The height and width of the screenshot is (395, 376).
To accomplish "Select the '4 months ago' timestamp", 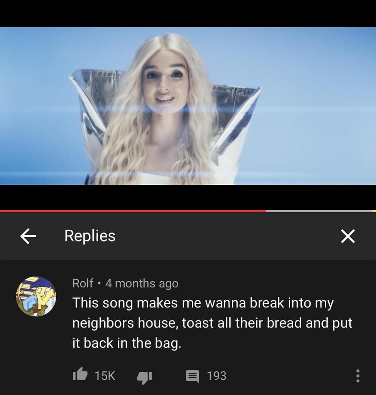I will click(x=142, y=284).
